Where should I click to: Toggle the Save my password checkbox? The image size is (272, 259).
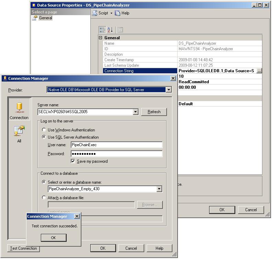tap(73, 161)
